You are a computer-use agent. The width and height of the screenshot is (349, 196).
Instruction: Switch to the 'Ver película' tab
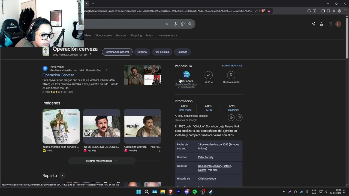pos(162,52)
